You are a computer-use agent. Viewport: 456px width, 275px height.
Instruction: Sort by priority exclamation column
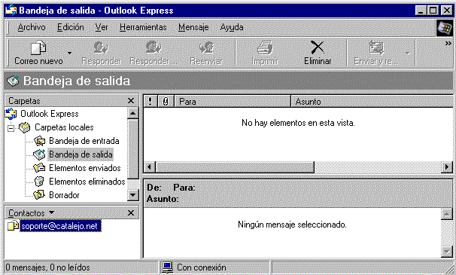tap(150, 102)
